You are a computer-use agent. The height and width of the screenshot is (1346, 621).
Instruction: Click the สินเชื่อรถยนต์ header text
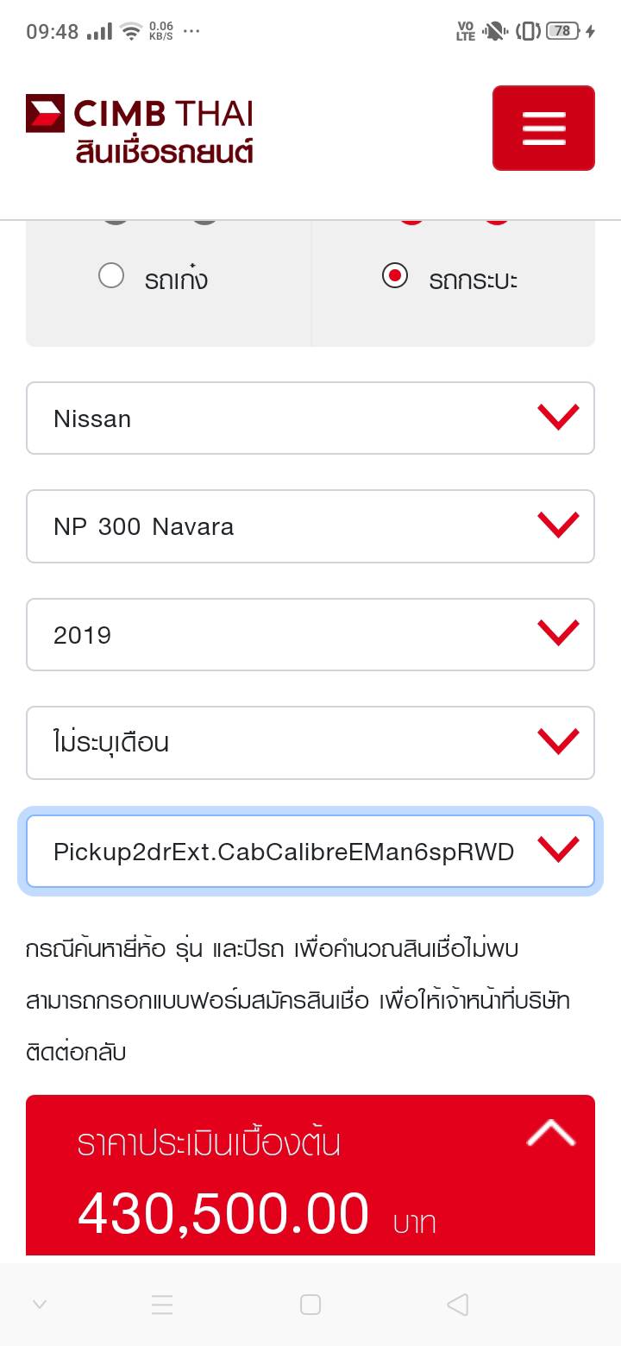coord(164,151)
